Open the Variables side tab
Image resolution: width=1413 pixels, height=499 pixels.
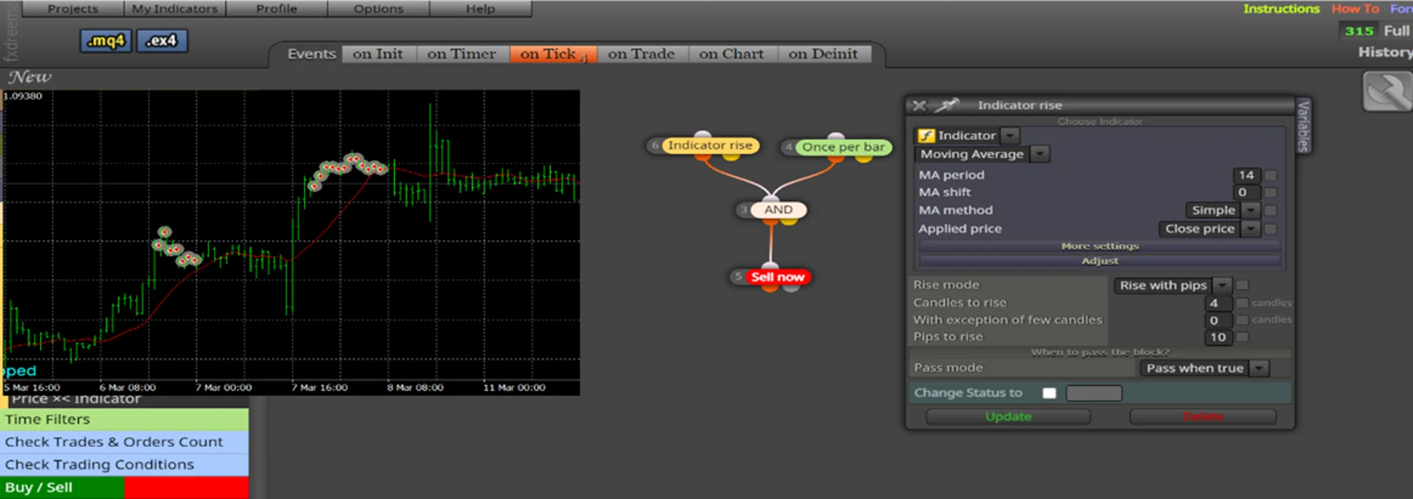[x=1303, y=126]
